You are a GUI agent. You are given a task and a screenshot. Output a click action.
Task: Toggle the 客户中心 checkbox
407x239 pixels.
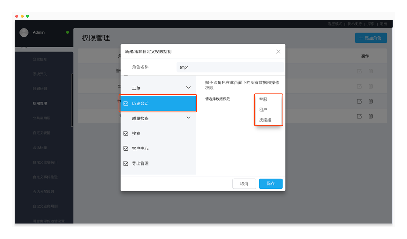point(126,148)
